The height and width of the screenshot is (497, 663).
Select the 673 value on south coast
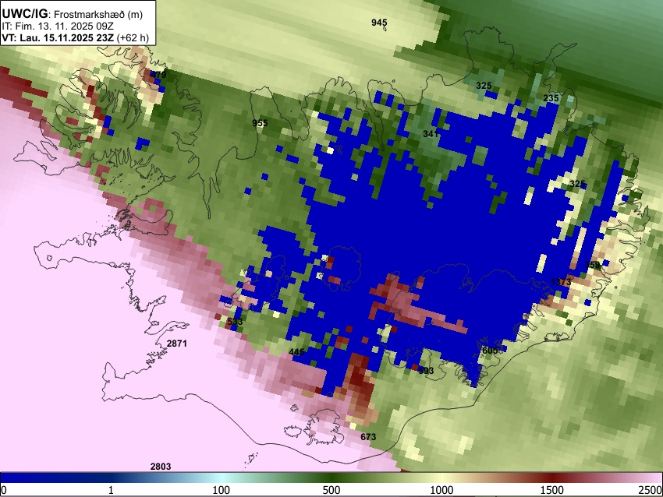pyautogui.click(x=368, y=436)
